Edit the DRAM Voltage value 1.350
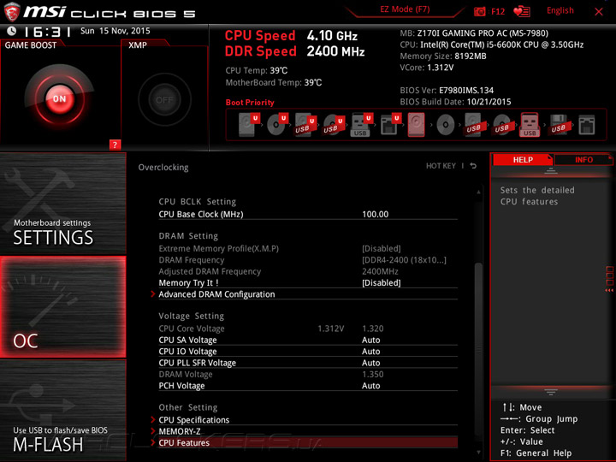616x462 pixels. [372, 375]
